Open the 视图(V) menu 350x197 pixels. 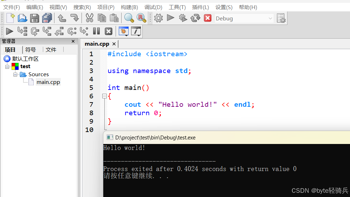point(58,7)
